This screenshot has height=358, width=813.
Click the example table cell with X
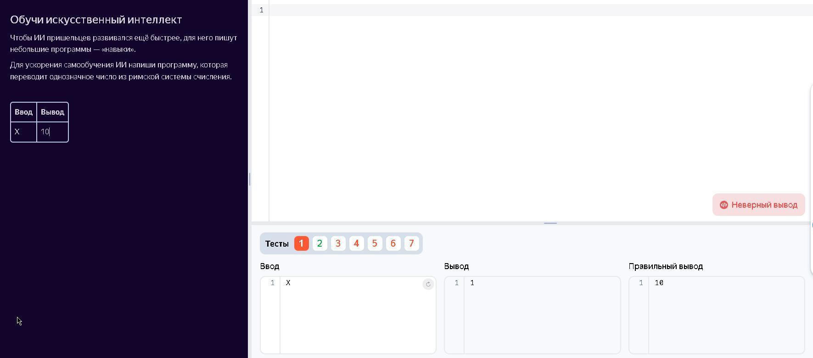(23, 132)
